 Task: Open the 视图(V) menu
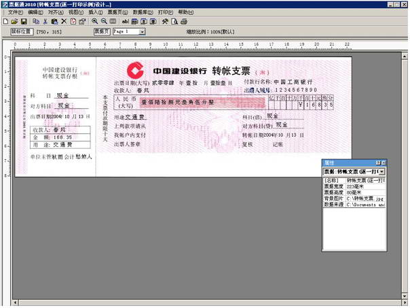coord(76,12)
